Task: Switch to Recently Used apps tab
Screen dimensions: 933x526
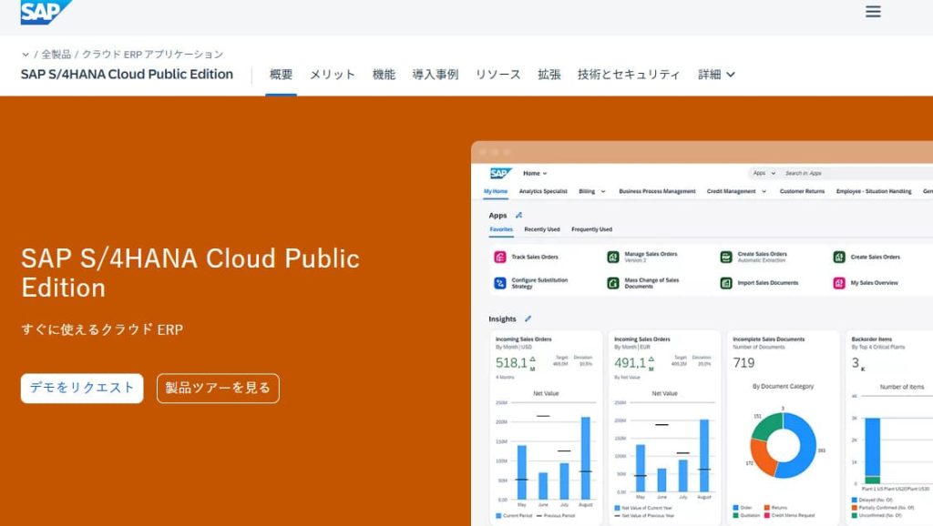Action: coord(541,229)
